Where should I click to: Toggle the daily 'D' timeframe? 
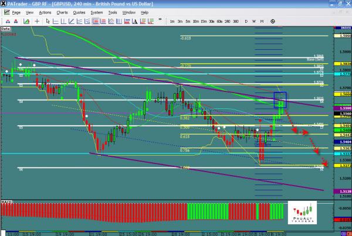246,21
